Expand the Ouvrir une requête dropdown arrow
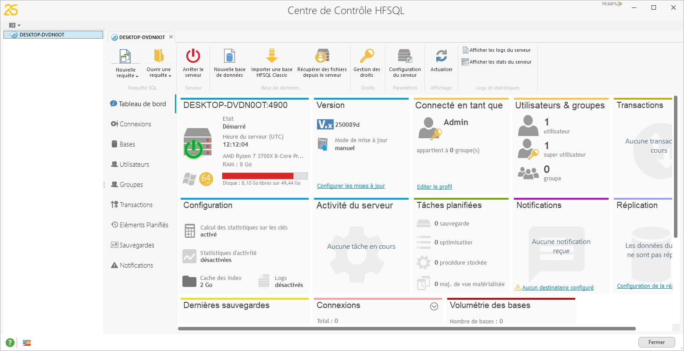 click(170, 76)
